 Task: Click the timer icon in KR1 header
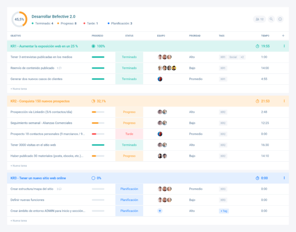[257, 46]
